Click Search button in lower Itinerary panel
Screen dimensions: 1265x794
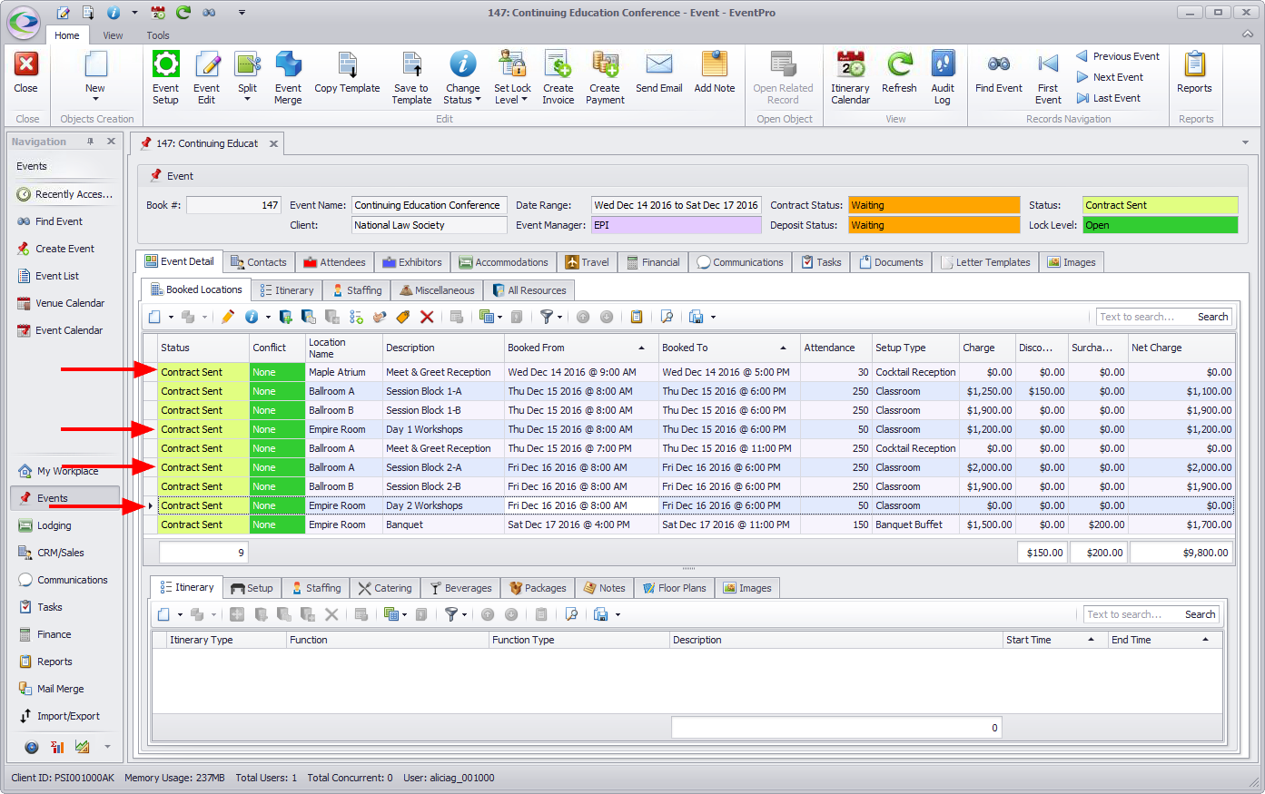[x=1200, y=614]
